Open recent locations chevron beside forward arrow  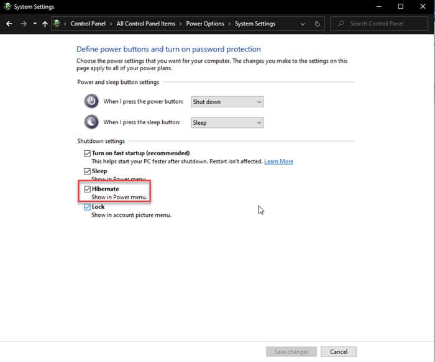click(35, 24)
